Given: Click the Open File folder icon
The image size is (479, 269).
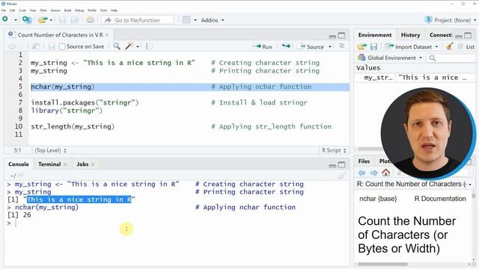Looking at the screenshot, I should coord(43,20).
